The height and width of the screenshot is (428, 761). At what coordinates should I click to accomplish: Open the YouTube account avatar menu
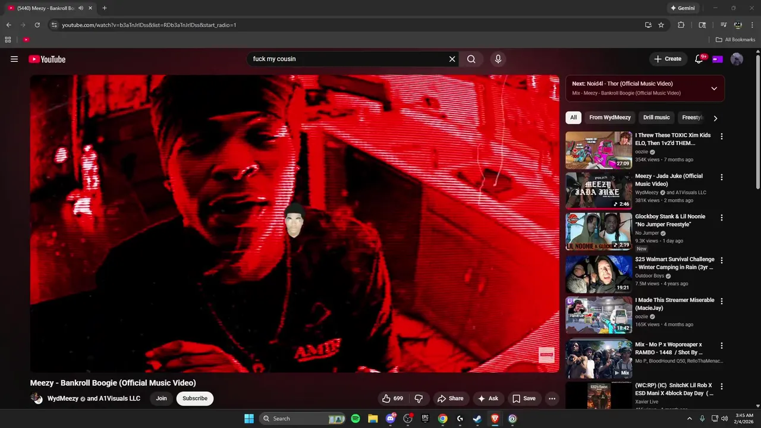737,59
